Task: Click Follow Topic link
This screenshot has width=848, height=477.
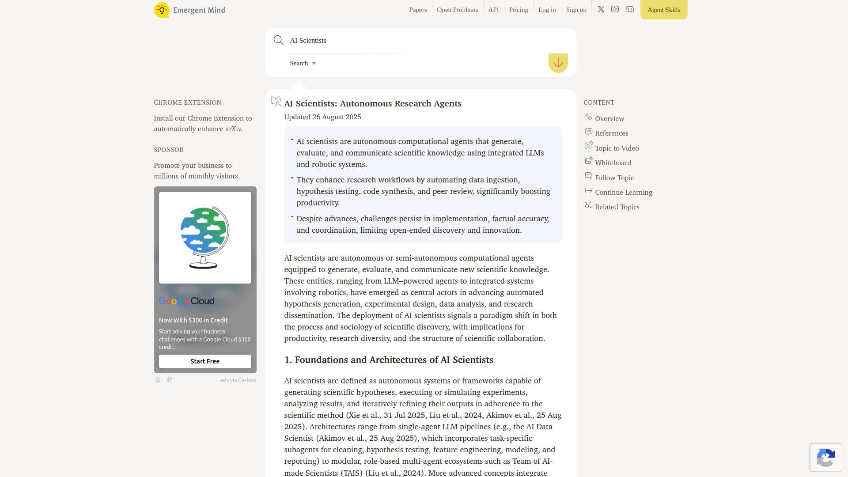Action: click(614, 178)
